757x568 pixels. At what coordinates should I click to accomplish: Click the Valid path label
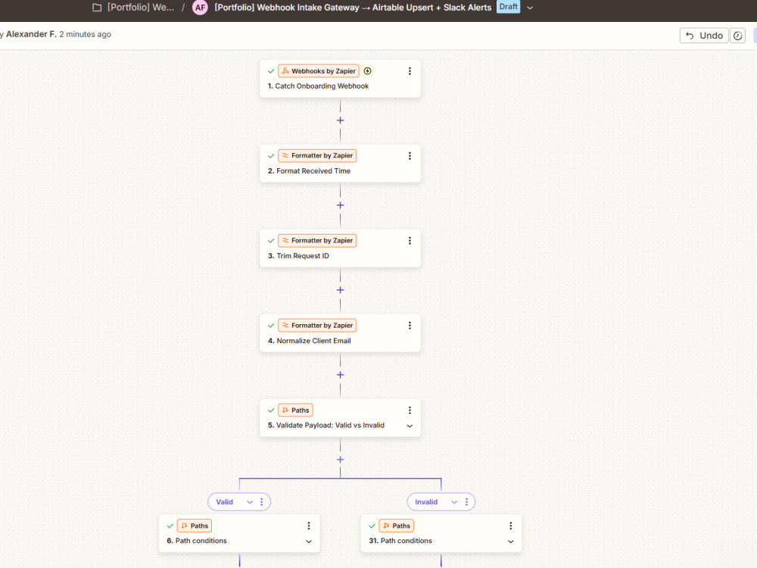pyautogui.click(x=225, y=502)
